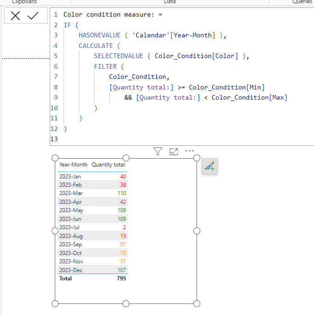Grab left-middle resize handle of table visual
The image size is (314, 315).
click(x=55, y=231)
